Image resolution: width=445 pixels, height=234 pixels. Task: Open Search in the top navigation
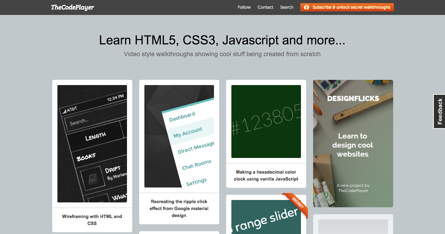pos(287,7)
